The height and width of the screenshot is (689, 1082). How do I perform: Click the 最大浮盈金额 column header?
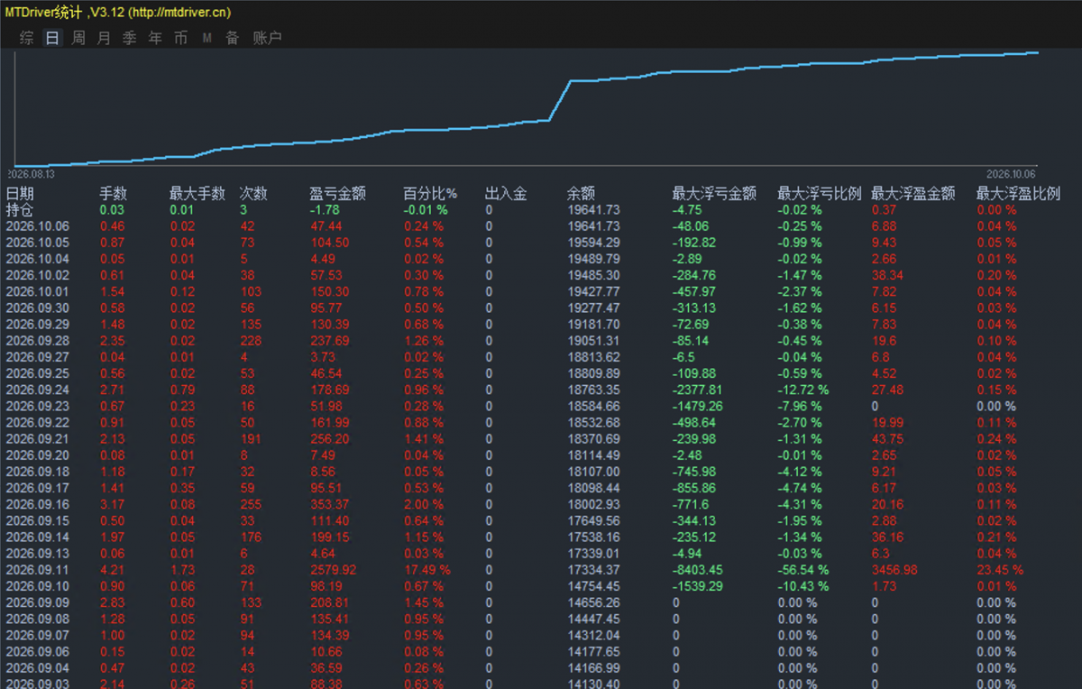[x=912, y=193]
